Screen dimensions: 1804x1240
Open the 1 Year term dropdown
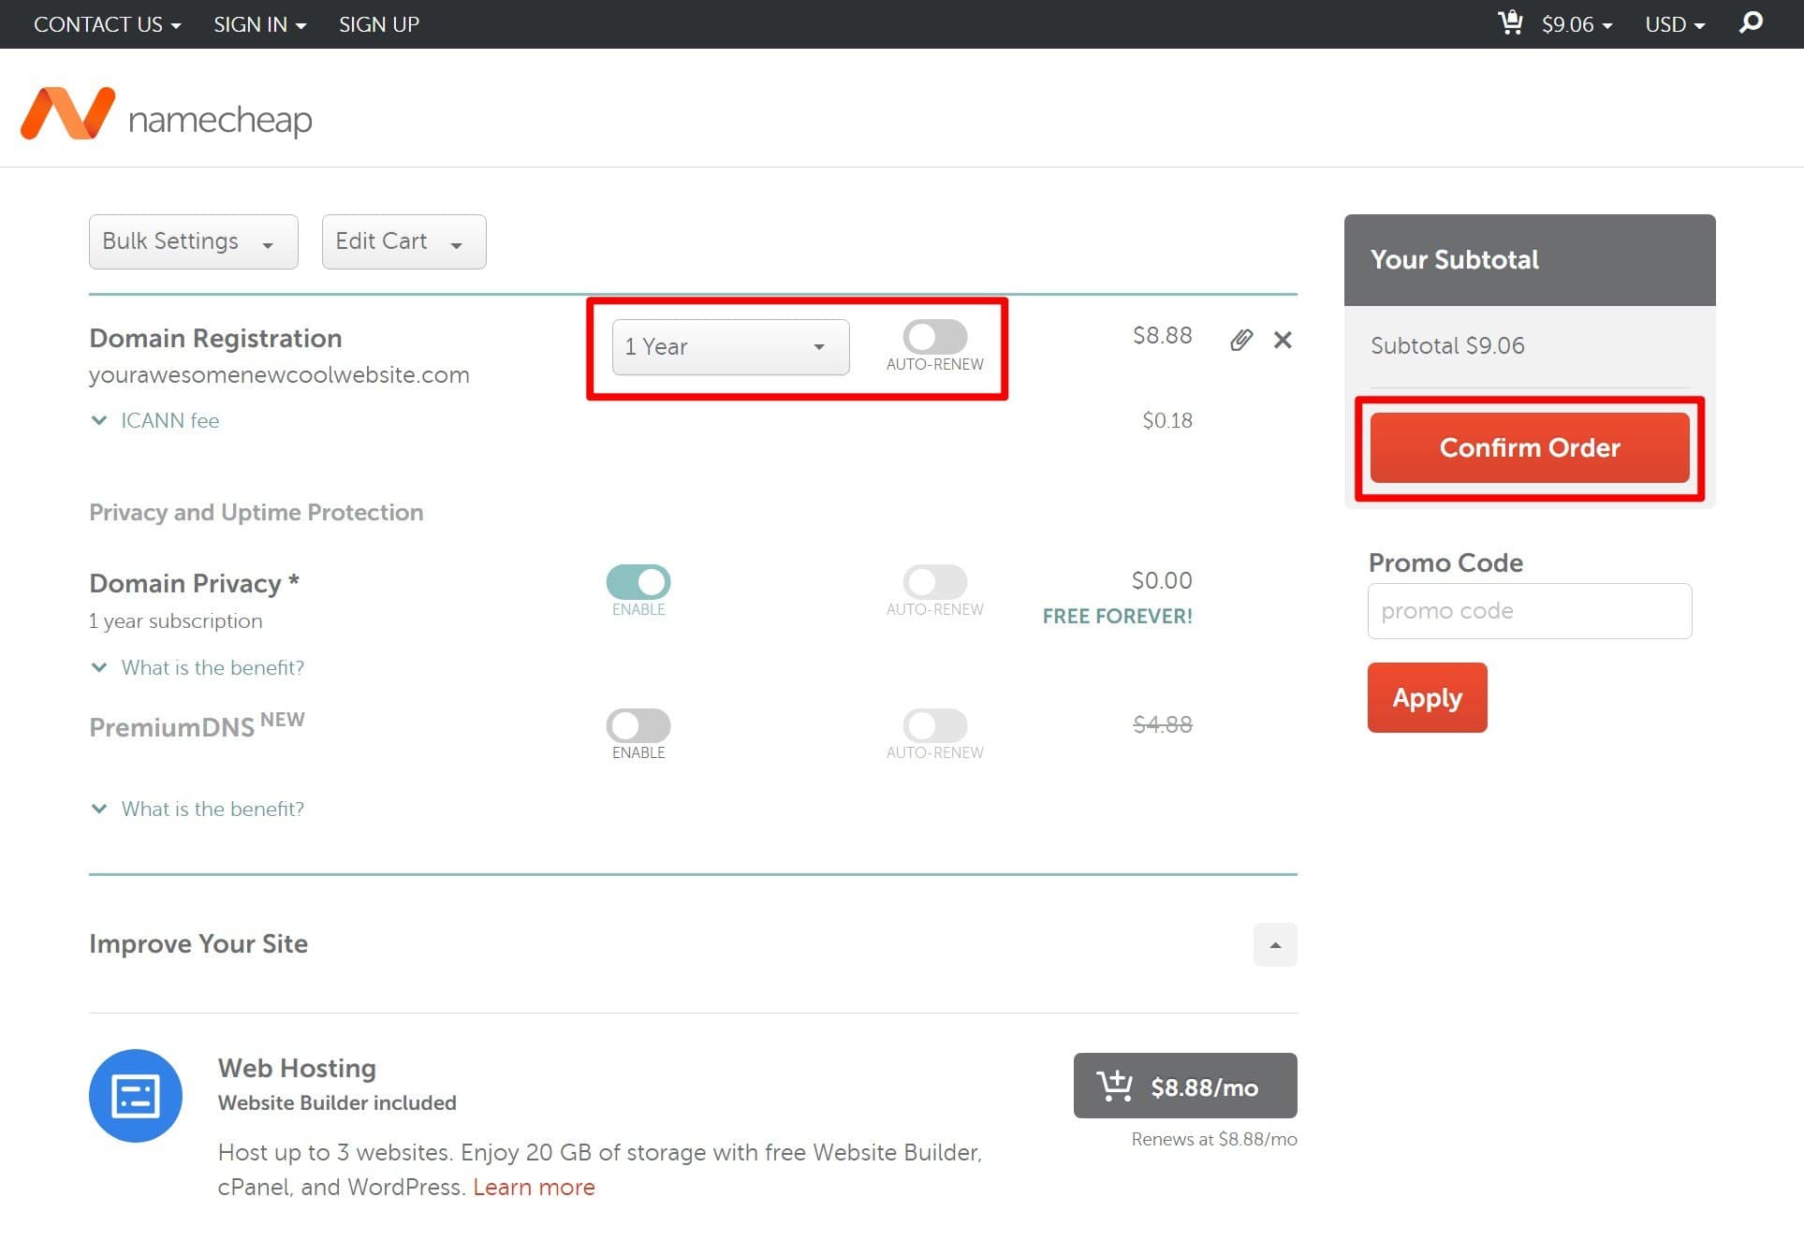(729, 346)
